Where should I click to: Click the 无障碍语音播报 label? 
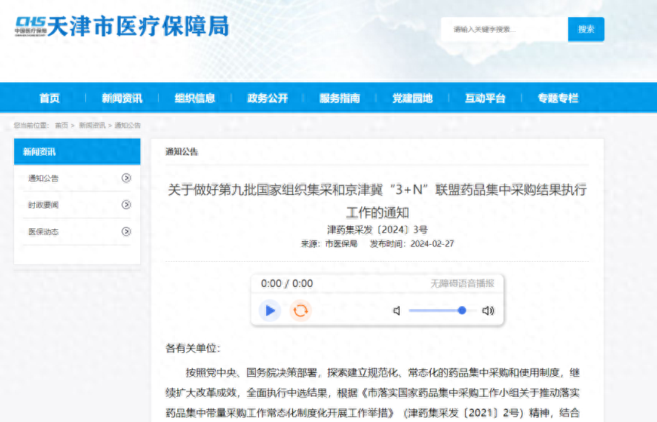(x=463, y=284)
